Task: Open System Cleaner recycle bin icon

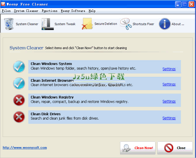Action: tap(9, 24)
